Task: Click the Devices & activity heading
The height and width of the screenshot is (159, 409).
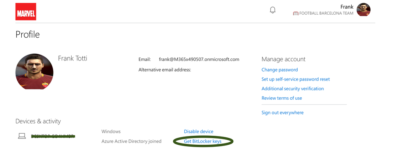Action: [x=38, y=121]
